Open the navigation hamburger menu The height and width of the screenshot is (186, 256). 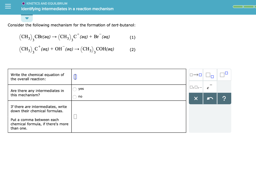click(8, 6)
